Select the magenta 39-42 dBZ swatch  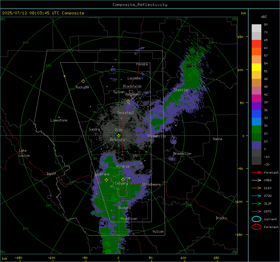tap(256, 98)
